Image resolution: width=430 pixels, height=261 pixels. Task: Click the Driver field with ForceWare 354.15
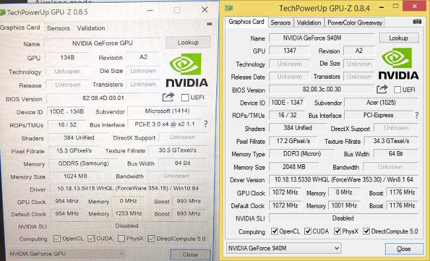pos(128,189)
